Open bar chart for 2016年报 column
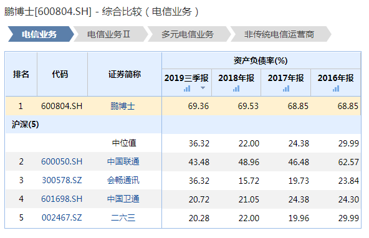Viewport: 369px width, 238px height. 336,88
